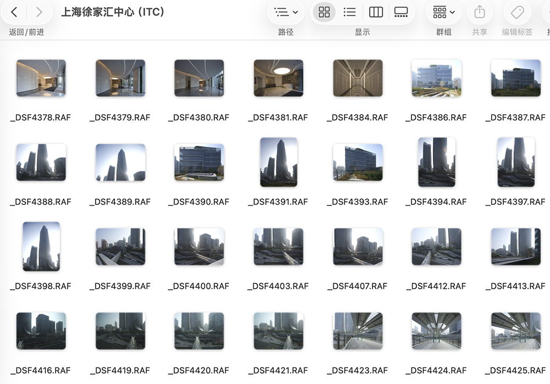Click the file name _DSF4413.RAF
Viewport: 550px width, 384px height.
516,286
